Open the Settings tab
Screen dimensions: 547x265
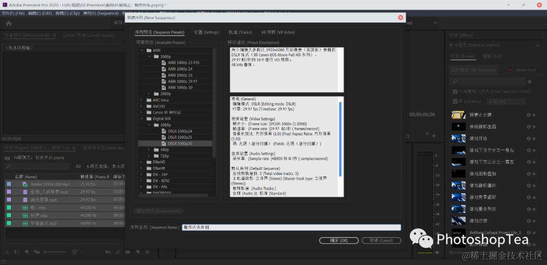(x=207, y=32)
